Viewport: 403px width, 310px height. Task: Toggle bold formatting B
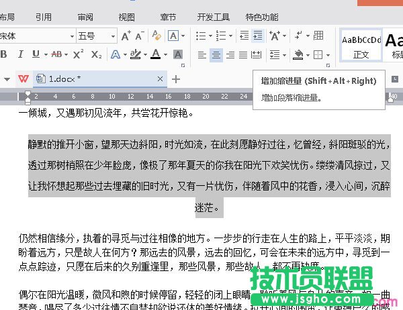pos(3,54)
